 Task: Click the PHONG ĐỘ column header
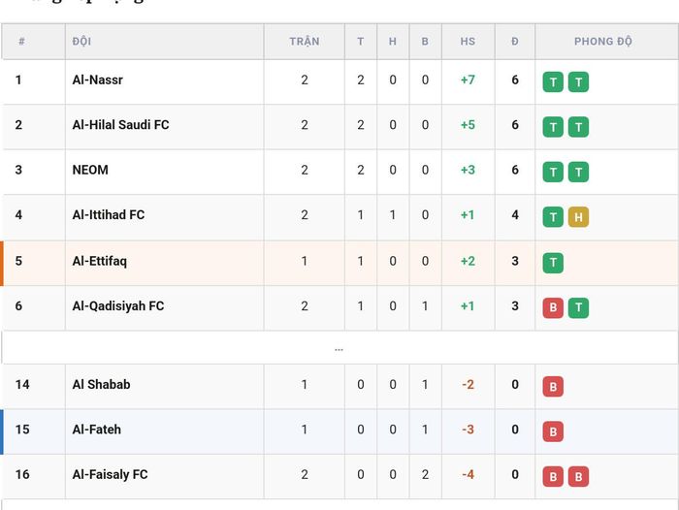coord(602,42)
